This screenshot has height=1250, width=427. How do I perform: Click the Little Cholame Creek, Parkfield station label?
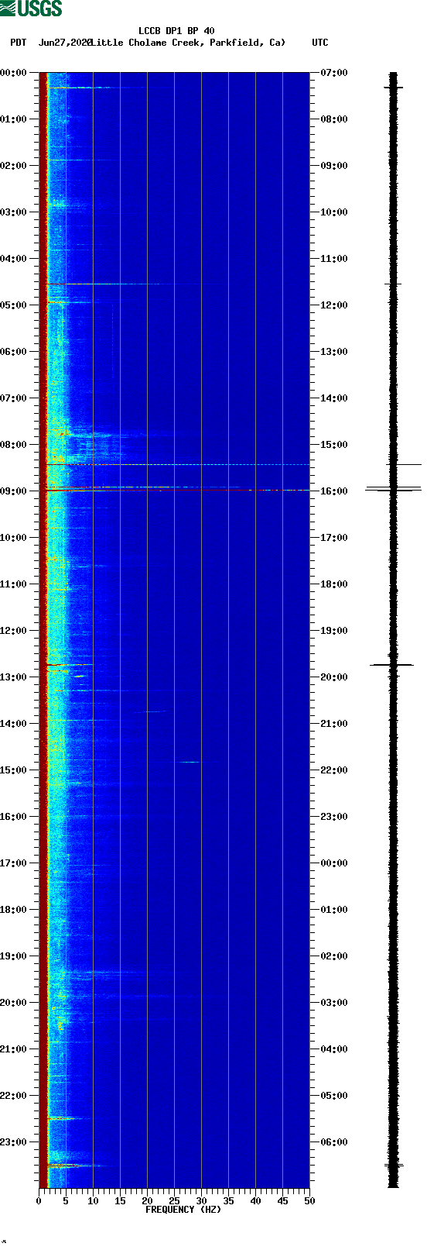point(187,43)
